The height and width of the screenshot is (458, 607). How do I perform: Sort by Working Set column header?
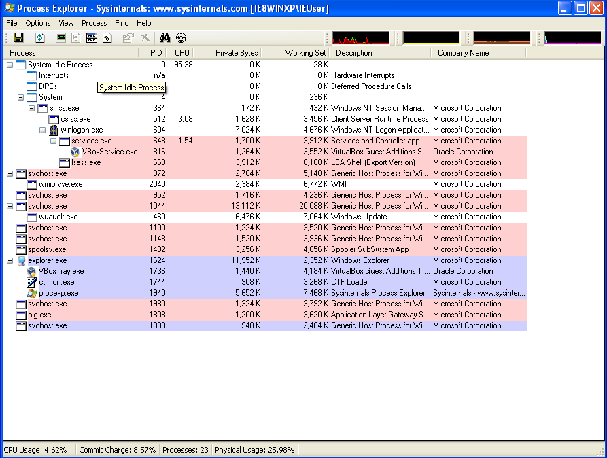pos(295,53)
